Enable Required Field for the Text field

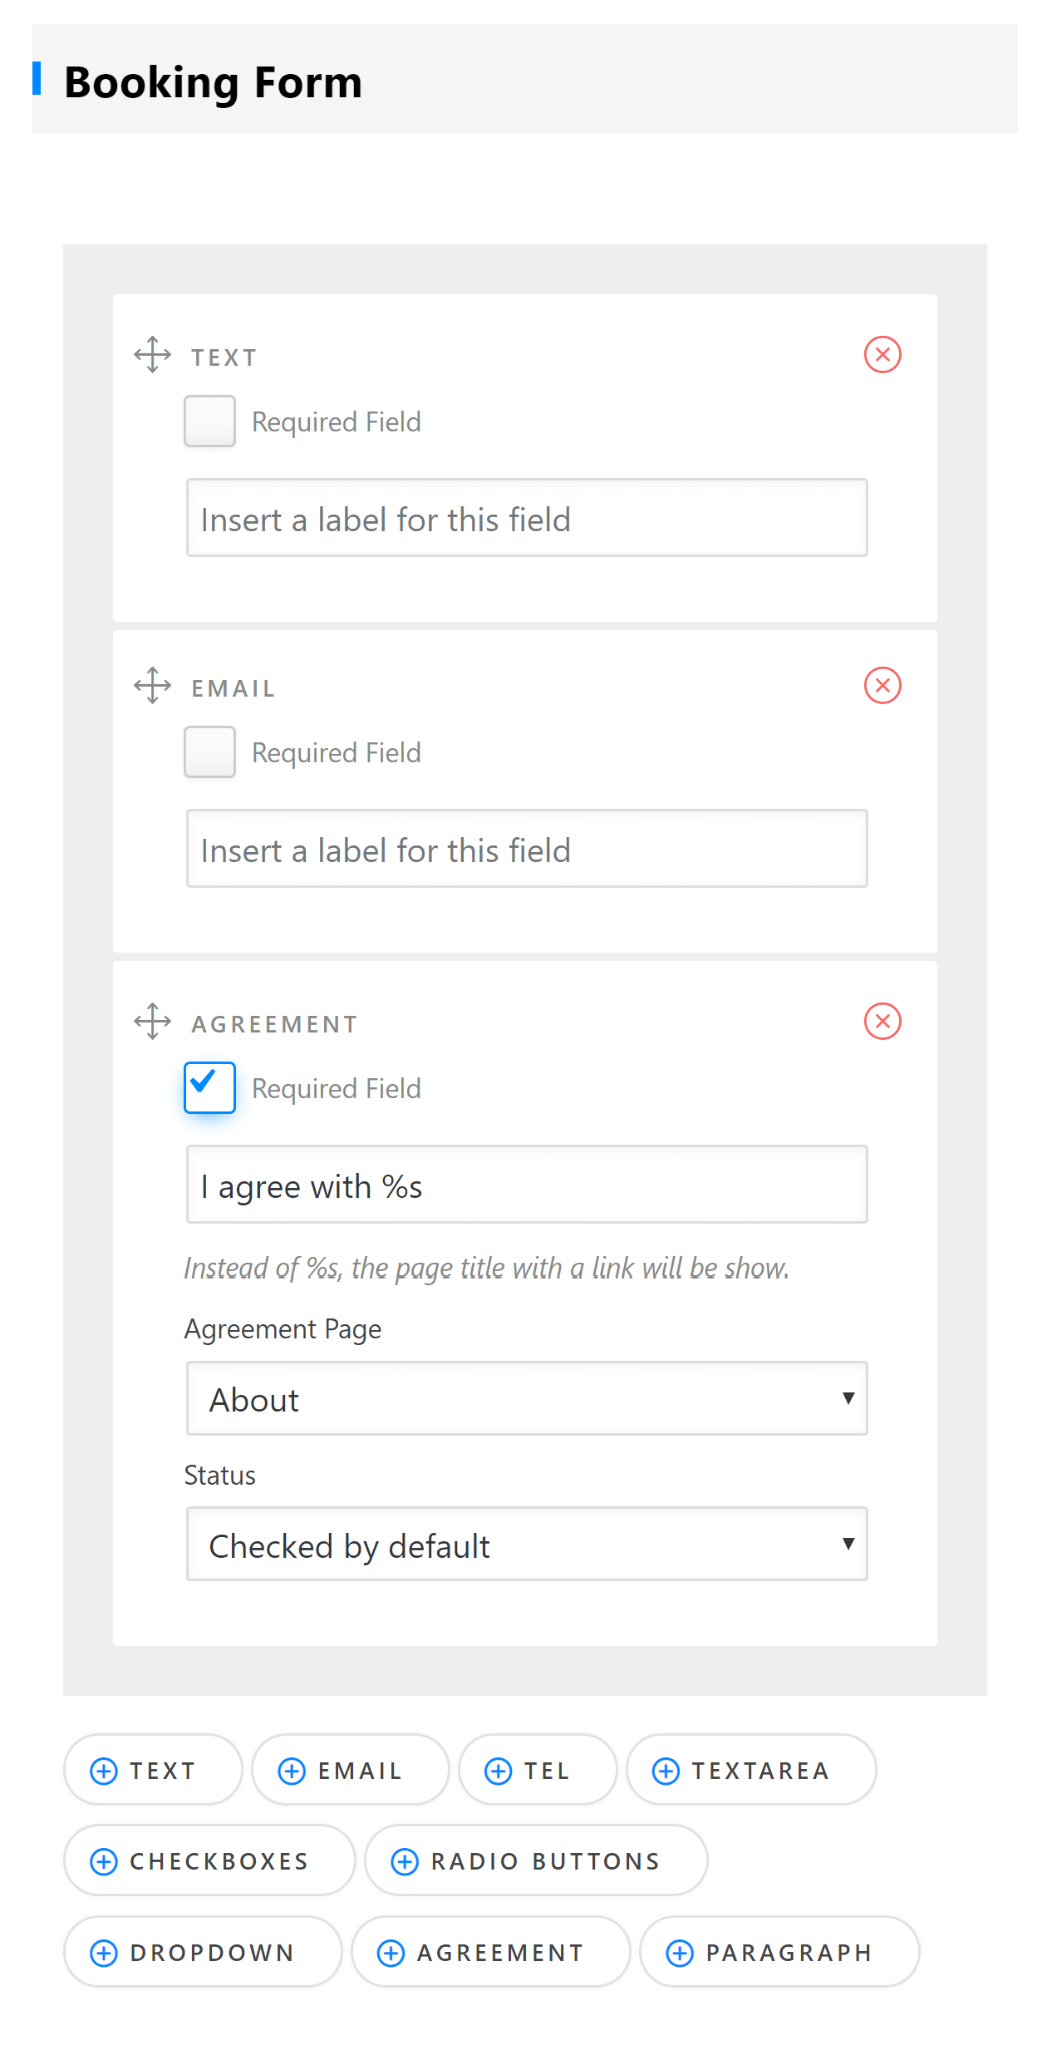tap(209, 421)
